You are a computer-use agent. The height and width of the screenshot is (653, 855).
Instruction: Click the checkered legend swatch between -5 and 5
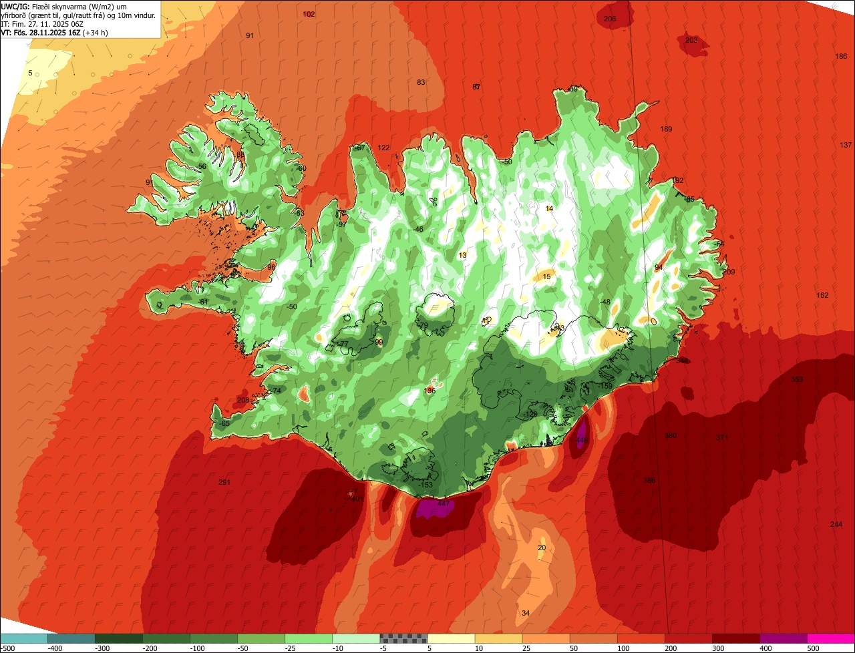[403, 638]
